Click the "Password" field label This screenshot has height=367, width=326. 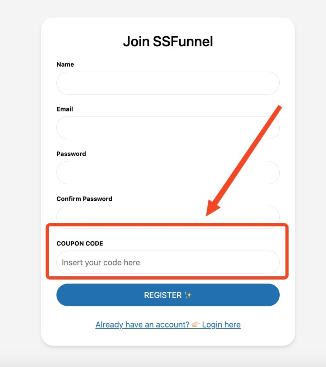71,154
